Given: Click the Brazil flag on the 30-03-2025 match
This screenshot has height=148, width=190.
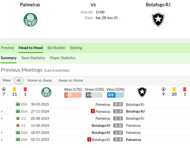Looking at the screenshot, I should (18, 104).
